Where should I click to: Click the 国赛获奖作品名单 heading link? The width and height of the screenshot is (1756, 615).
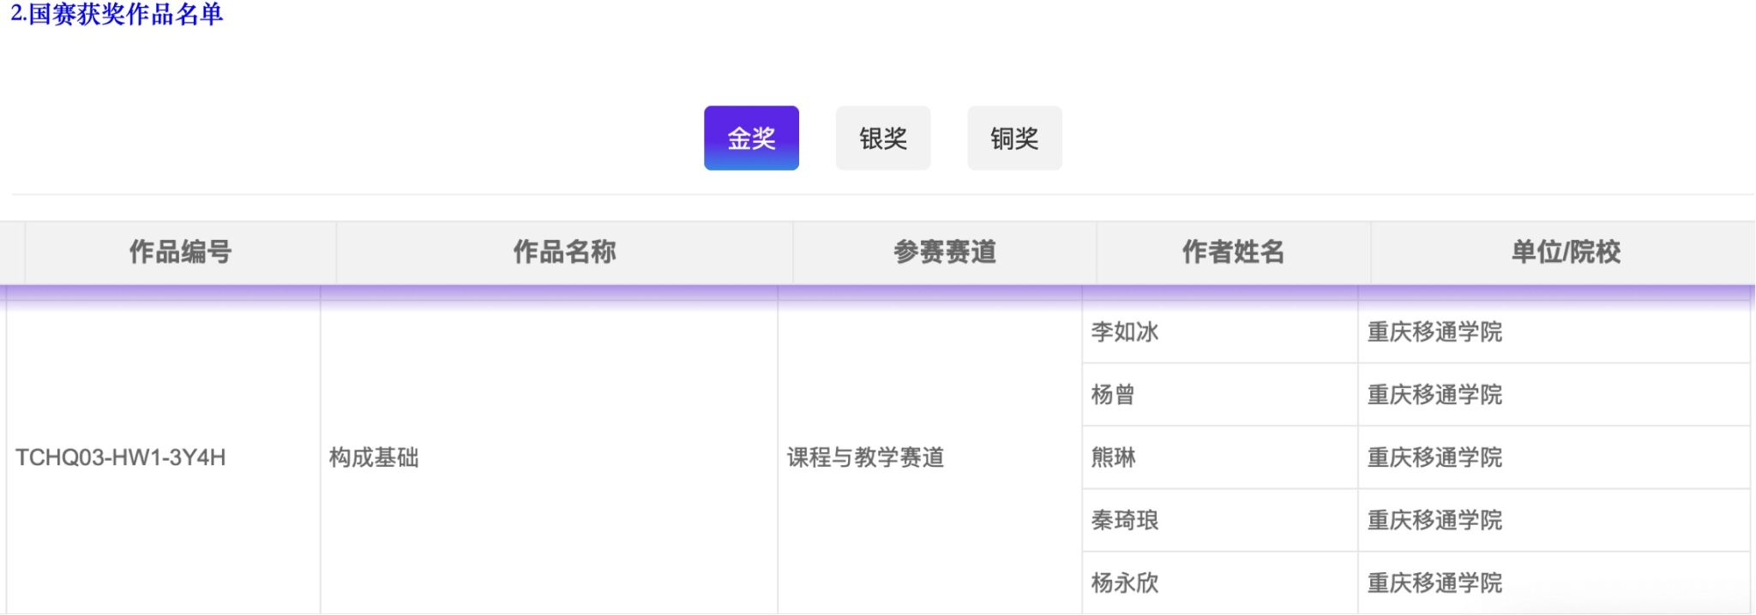(x=117, y=14)
